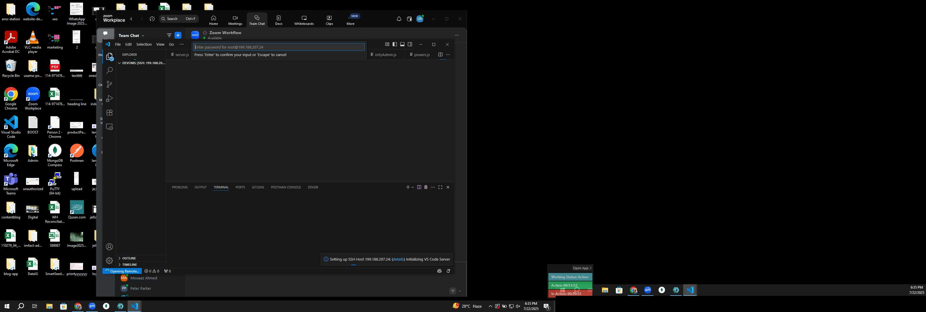Click ports forwarded indicator in VS Code status bar
The image size is (926, 312).
click(168, 271)
